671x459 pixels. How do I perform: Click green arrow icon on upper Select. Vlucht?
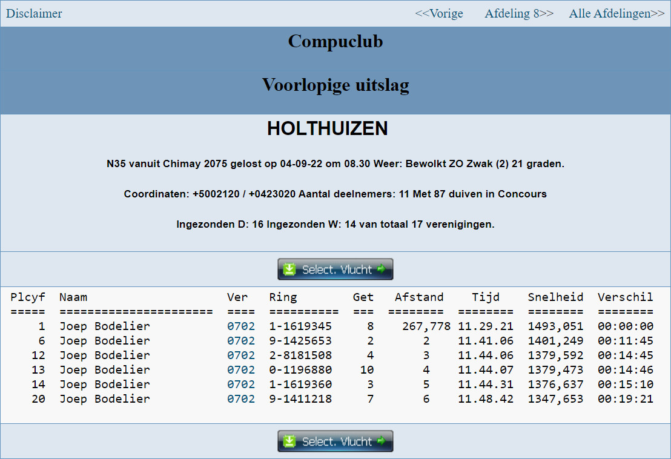pyautogui.click(x=381, y=269)
